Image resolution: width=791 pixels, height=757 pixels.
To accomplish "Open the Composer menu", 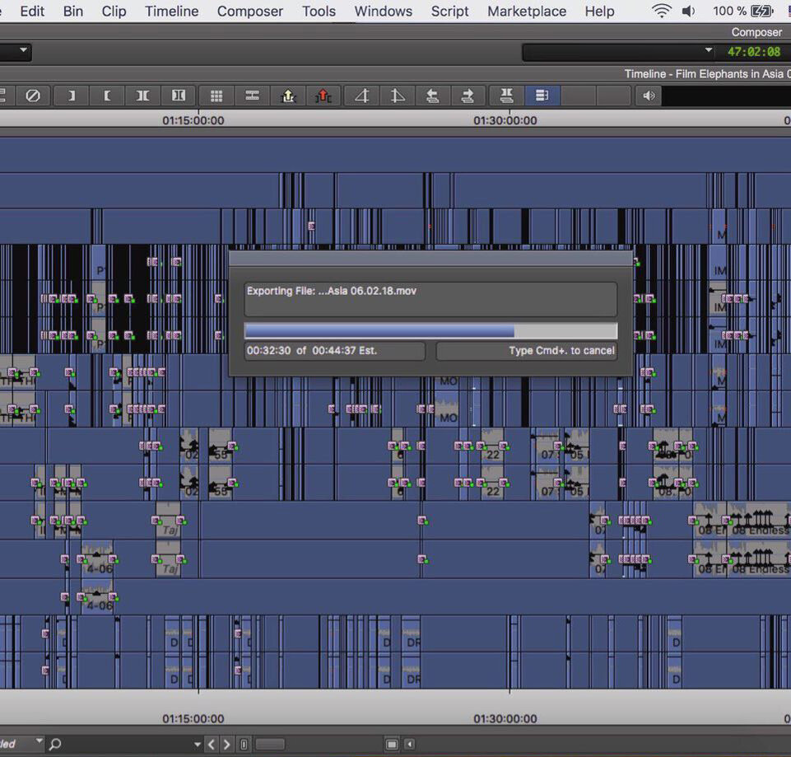I will (250, 11).
